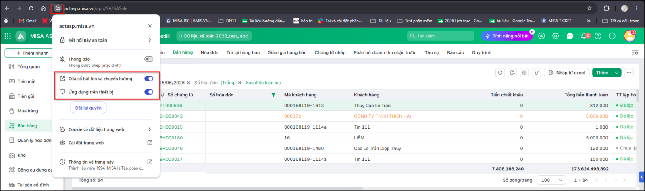Viewport: 645px width, 191px height.
Task: Open Tổng quan in the sidebar
Action: point(29,66)
